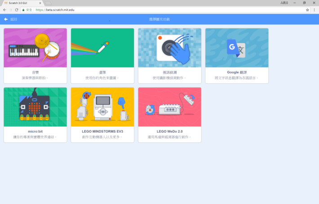This screenshot has width=319, height=204.
Task: Open the Chrome three-dot menu
Action: coord(315,10)
